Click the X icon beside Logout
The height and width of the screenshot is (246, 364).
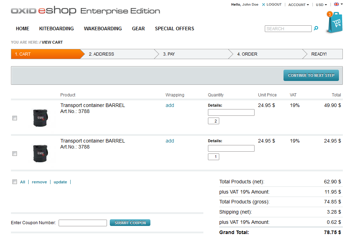263,5
